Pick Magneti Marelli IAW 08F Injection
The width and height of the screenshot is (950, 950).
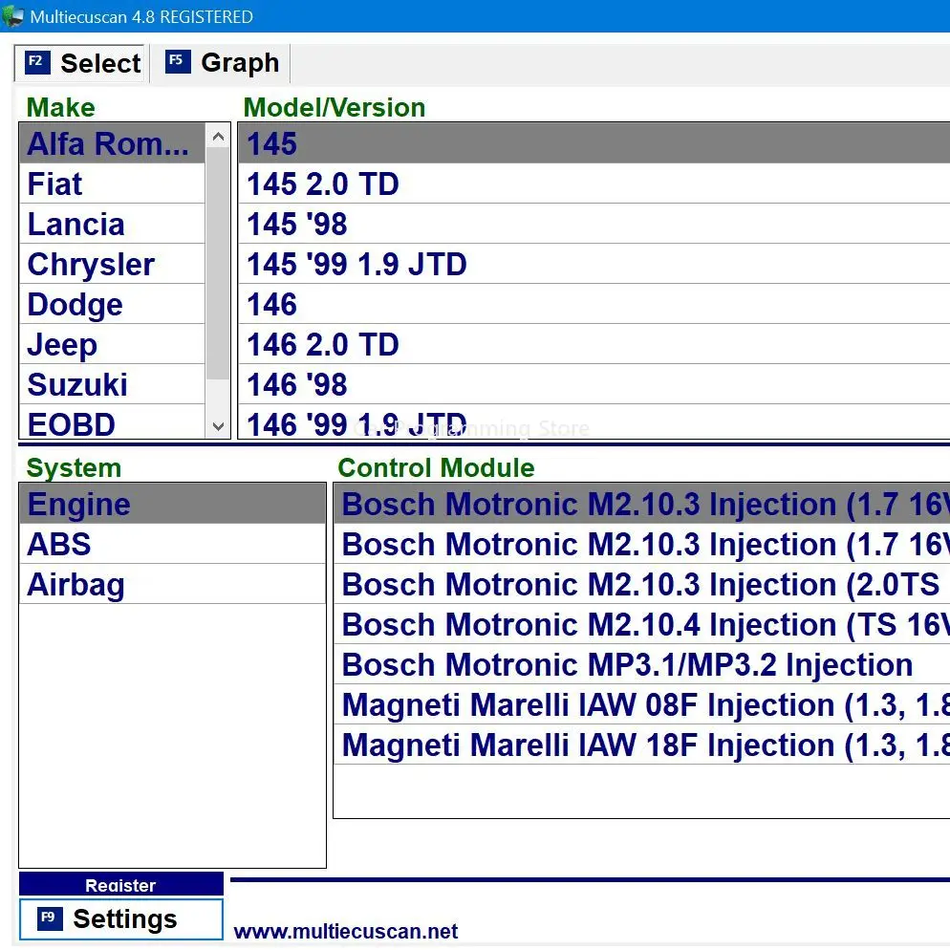pyautogui.click(x=641, y=704)
